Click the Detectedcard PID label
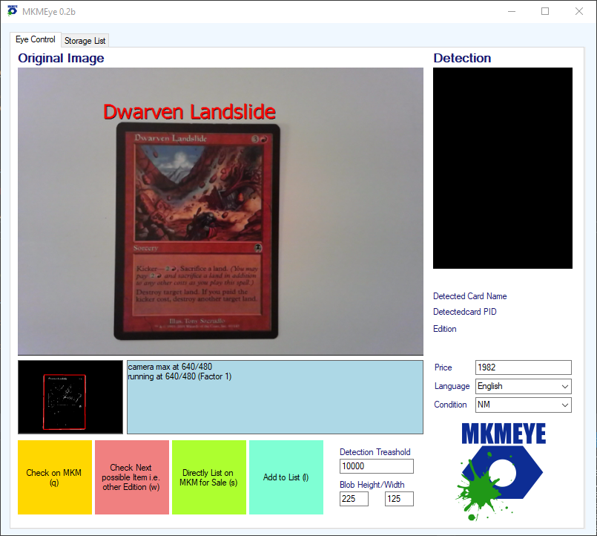597x536 pixels. tap(465, 312)
